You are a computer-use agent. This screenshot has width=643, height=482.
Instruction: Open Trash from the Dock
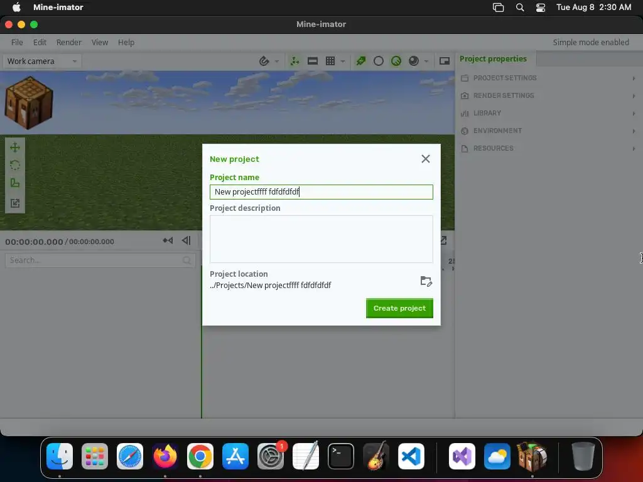tap(583, 456)
